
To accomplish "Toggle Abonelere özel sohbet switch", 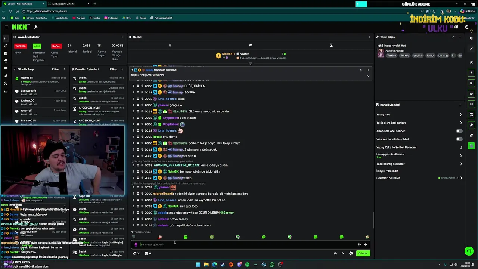I will coord(459,131).
